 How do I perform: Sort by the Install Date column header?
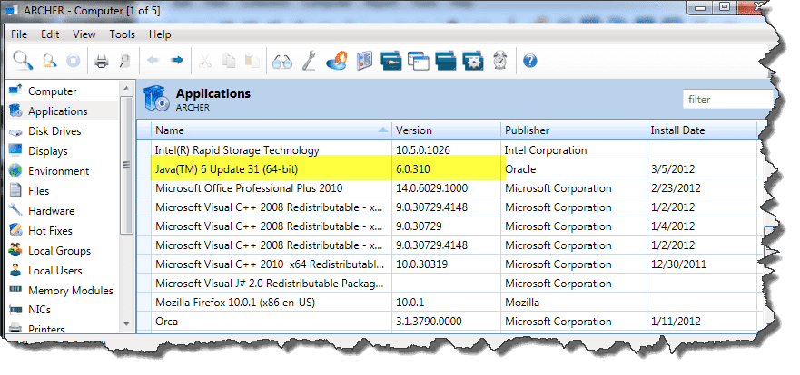tap(702, 130)
